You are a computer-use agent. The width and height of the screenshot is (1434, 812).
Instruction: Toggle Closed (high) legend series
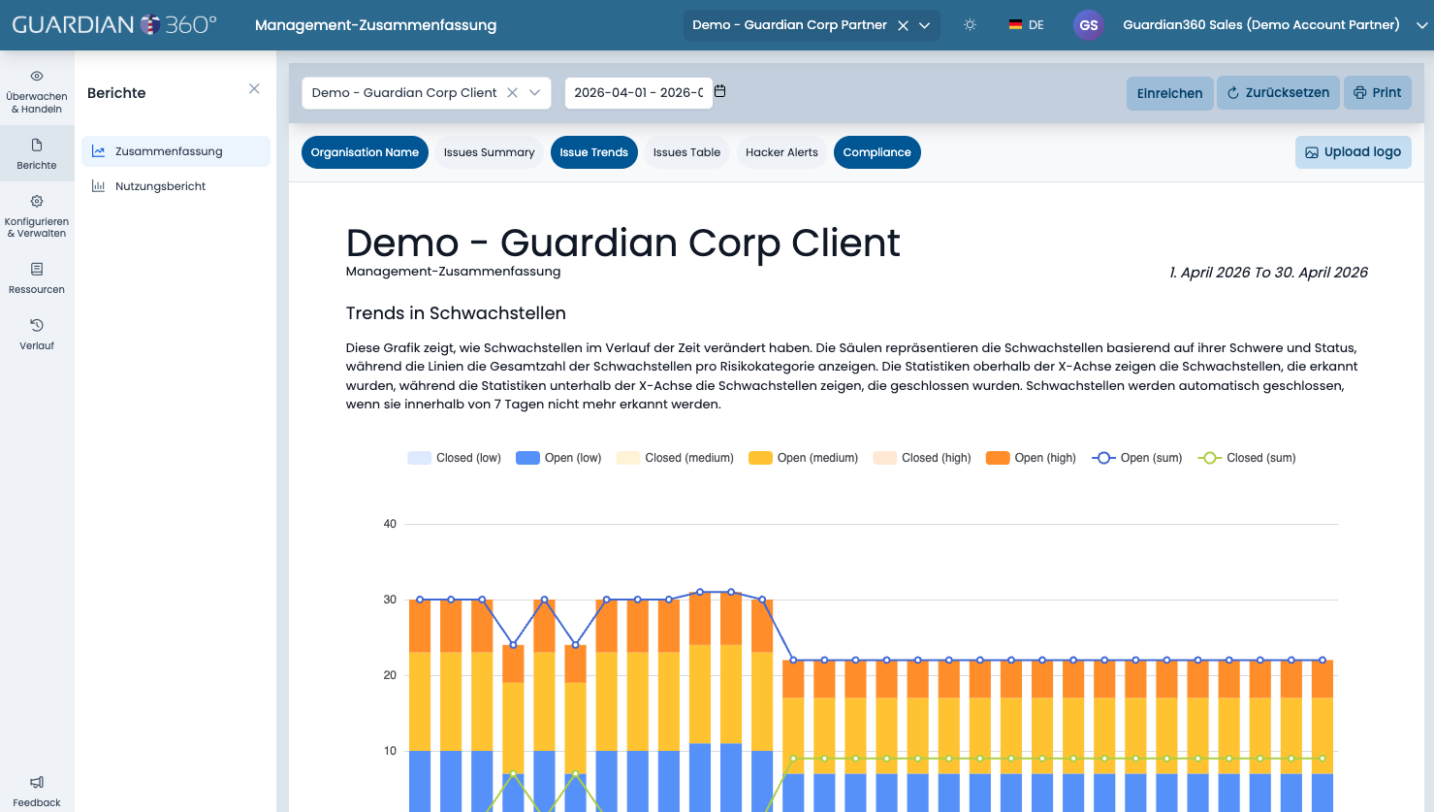coord(922,458)
